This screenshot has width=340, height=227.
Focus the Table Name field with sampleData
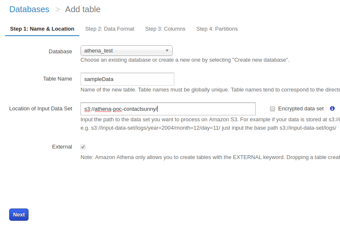pyautogui.click(x=127, y=79)
